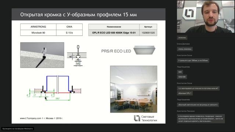
Task: Click the meeting room interior photo
Action: (134, 89)
